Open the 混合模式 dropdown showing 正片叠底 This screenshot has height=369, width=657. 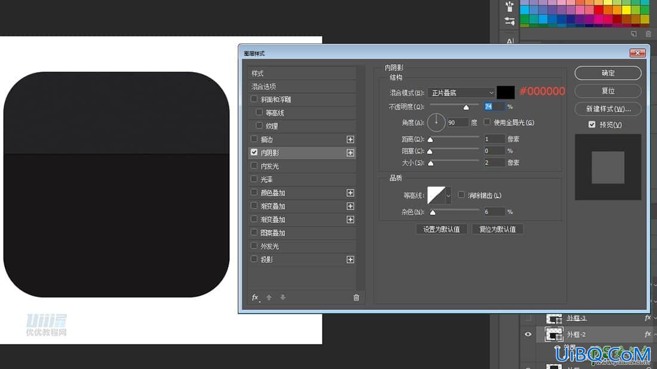click(x=461, y=93)
